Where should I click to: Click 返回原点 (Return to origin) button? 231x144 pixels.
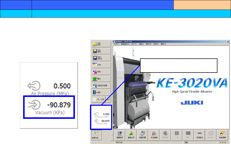(x=200, y=135)
